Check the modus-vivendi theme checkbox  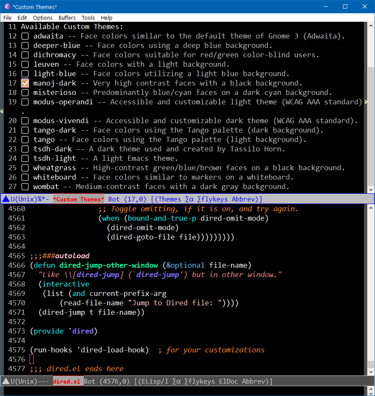point(25,121)
